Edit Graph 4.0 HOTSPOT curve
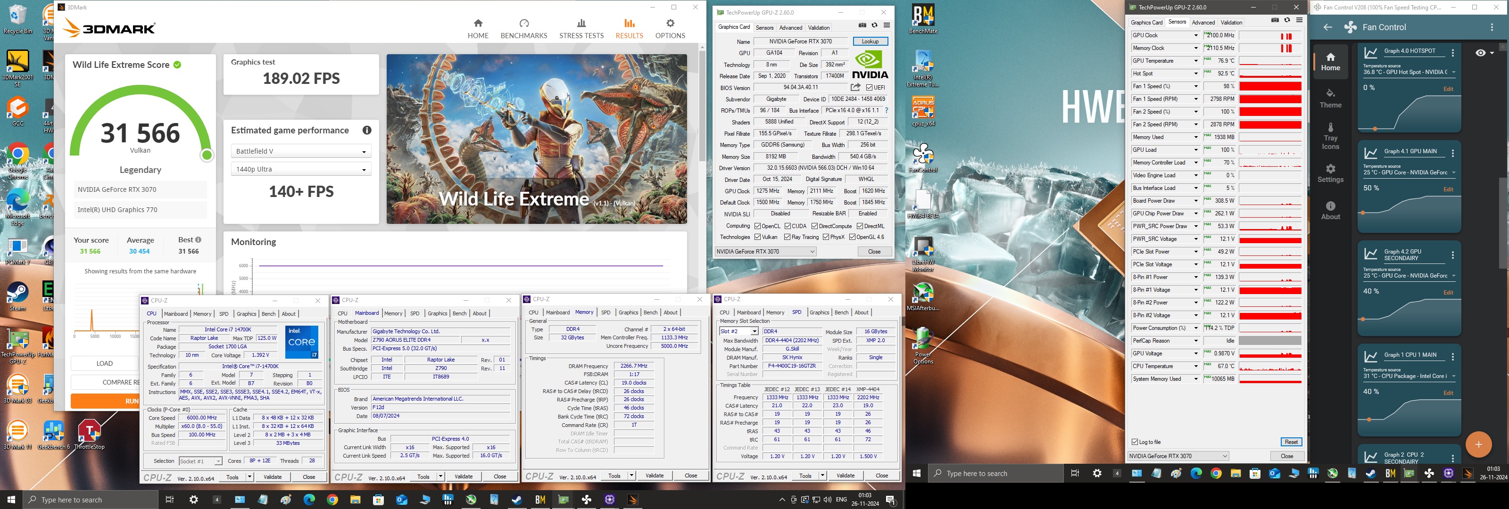The height and width of the screenshot is (509, 1509). [1448, 89]
